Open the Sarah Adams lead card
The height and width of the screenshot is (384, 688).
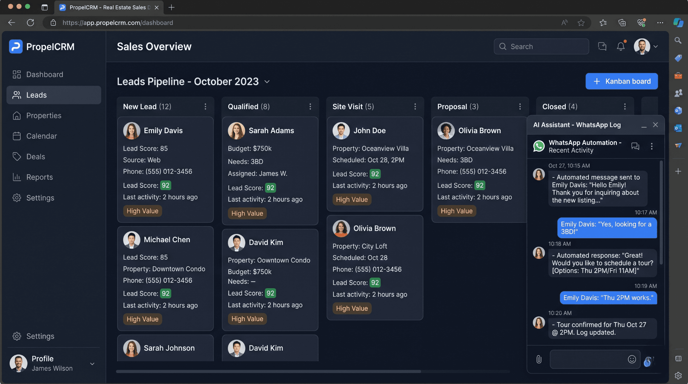coord(270,171)
